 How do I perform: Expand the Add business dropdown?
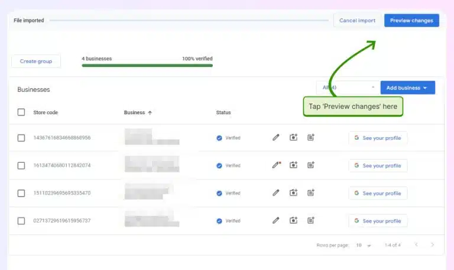(x=408, y=88)
